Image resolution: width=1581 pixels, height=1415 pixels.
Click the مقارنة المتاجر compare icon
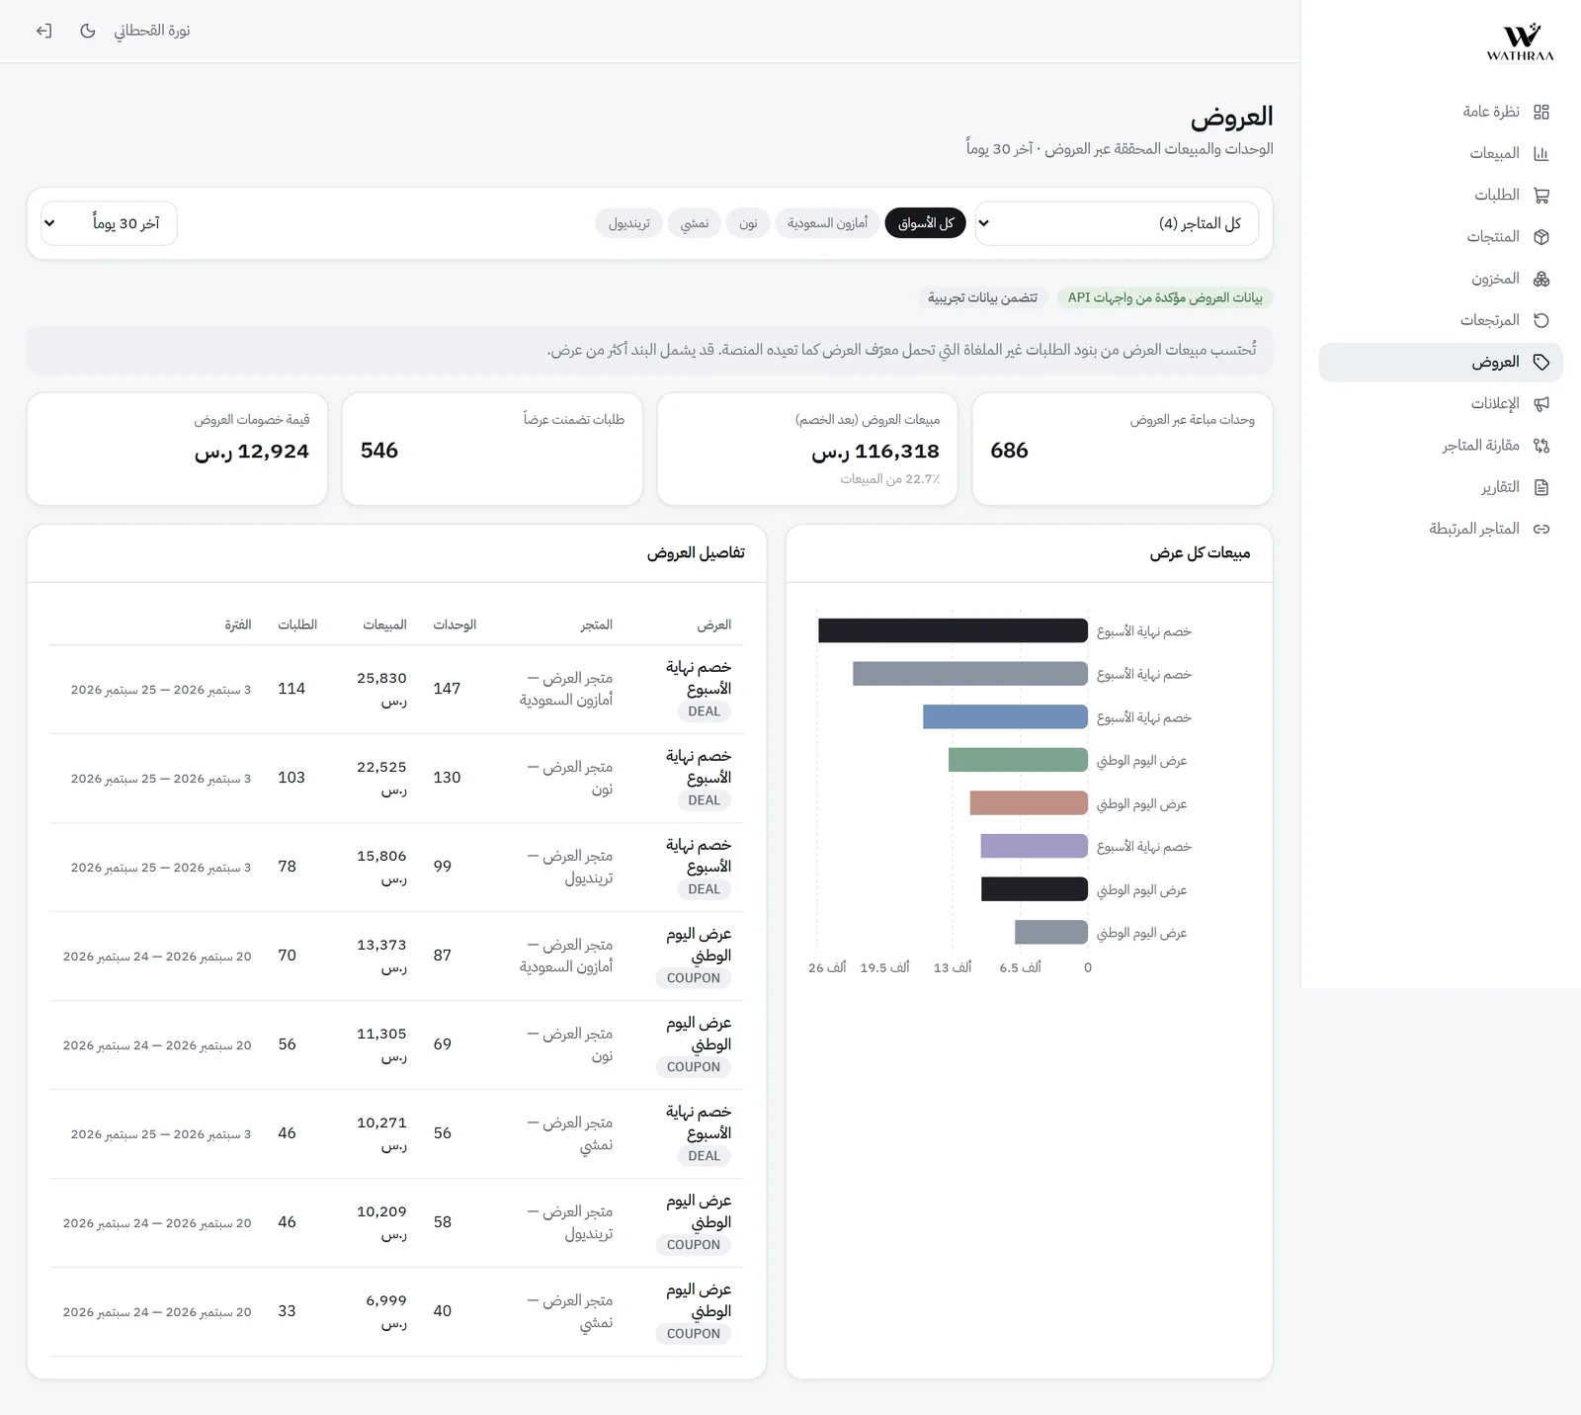1541,446
